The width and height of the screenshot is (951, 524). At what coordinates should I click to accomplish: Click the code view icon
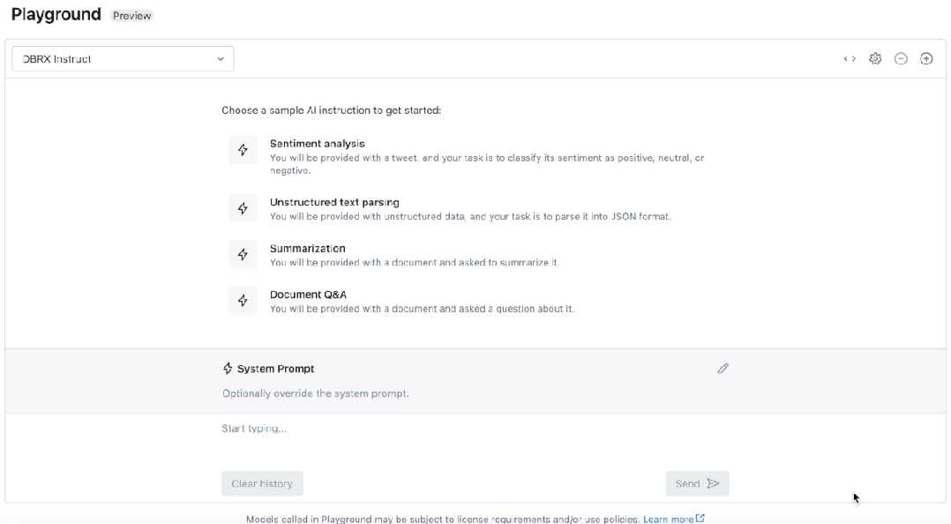click(850, 59)
